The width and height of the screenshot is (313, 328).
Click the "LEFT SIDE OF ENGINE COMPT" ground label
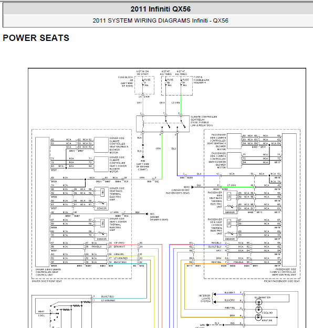[x=143, y=167]
